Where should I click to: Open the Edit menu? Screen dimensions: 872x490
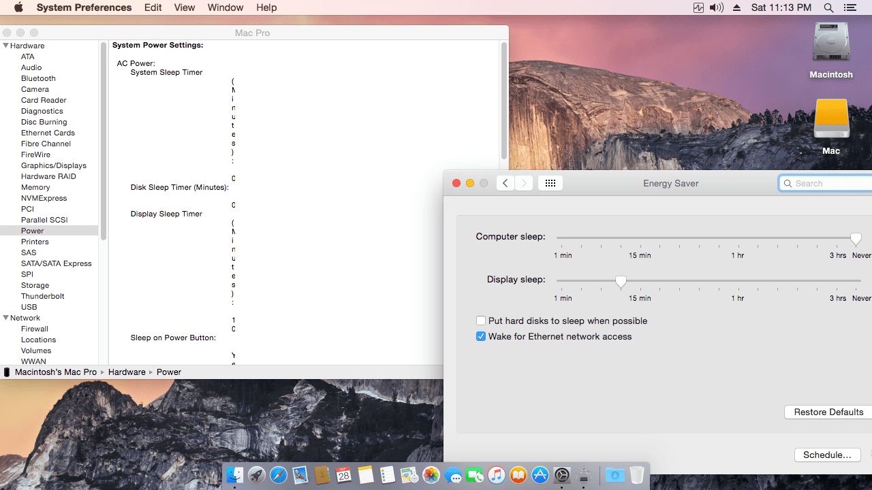[x=153, y=7]
